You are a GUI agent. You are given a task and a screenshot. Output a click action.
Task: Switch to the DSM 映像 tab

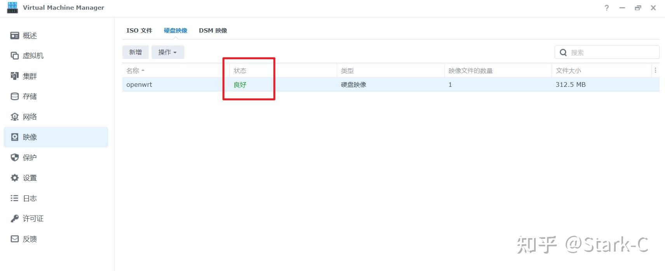tap(213, 31)
